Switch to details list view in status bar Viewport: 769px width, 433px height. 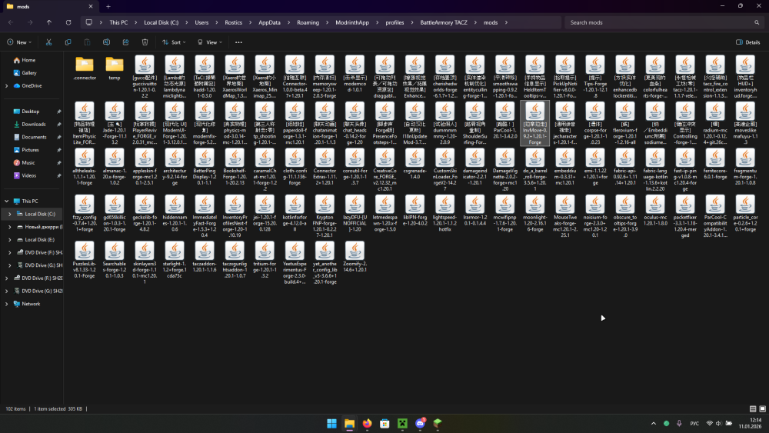[753, 408]
